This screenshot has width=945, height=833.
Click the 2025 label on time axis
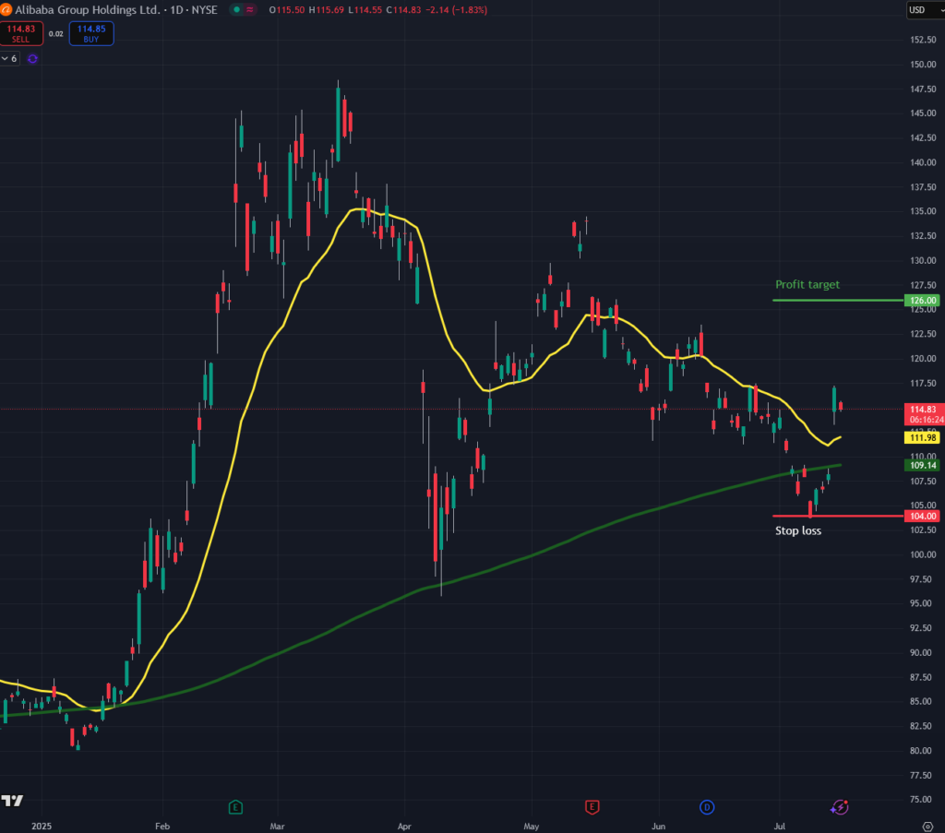42,826
